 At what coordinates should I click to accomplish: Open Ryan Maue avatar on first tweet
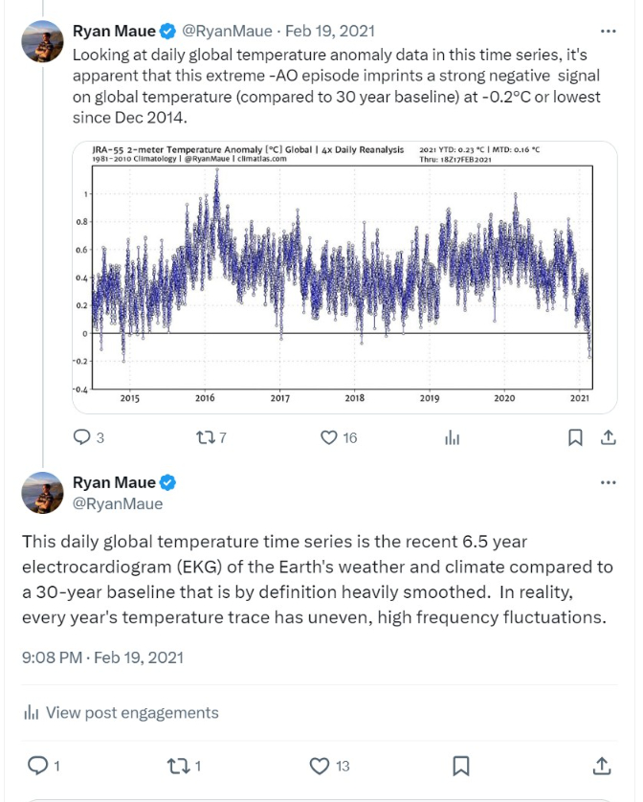(42, 41)
